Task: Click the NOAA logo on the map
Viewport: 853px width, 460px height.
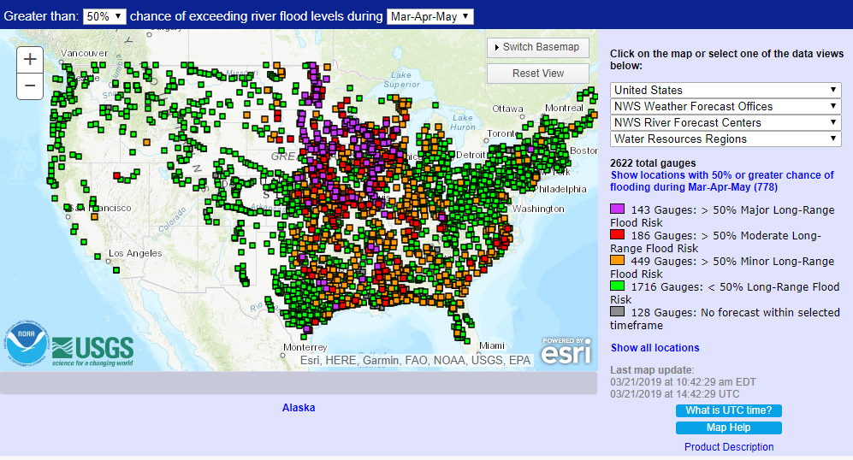Action: (x=28, y=346)
